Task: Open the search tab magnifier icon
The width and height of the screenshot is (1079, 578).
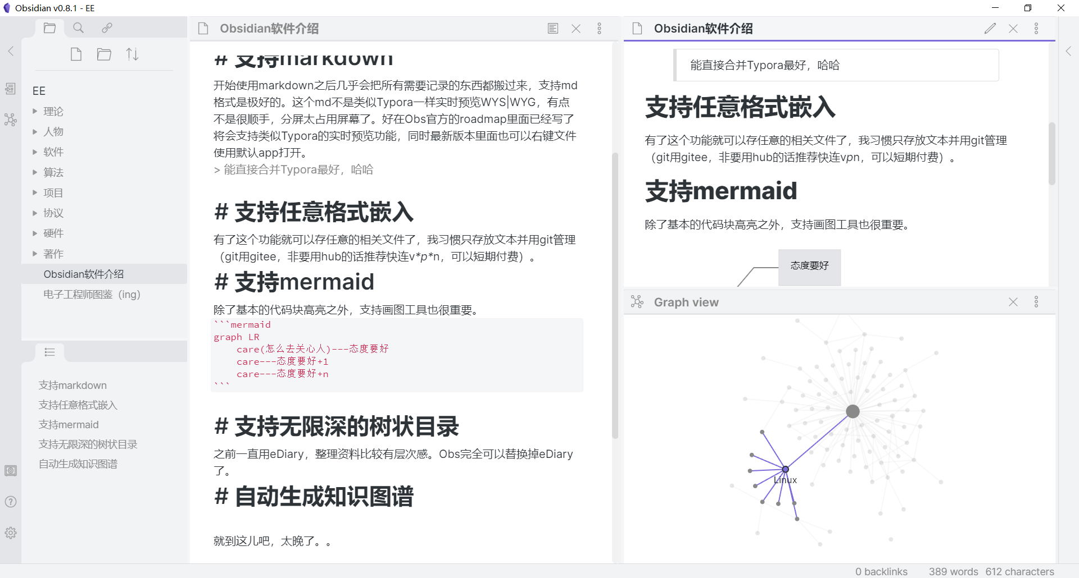Action: pyautogui.click(x=78, y=27)
